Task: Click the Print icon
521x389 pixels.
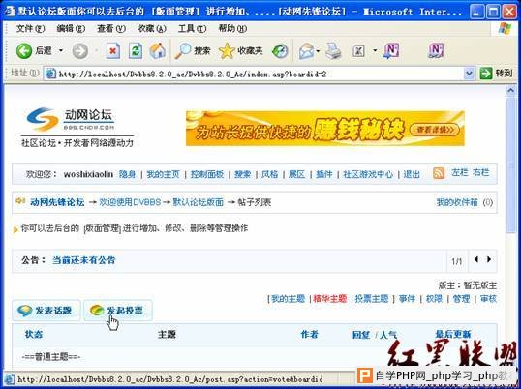Action: 333,51
